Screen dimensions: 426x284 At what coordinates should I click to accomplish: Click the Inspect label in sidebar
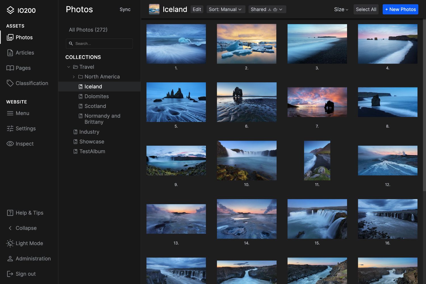24,144
